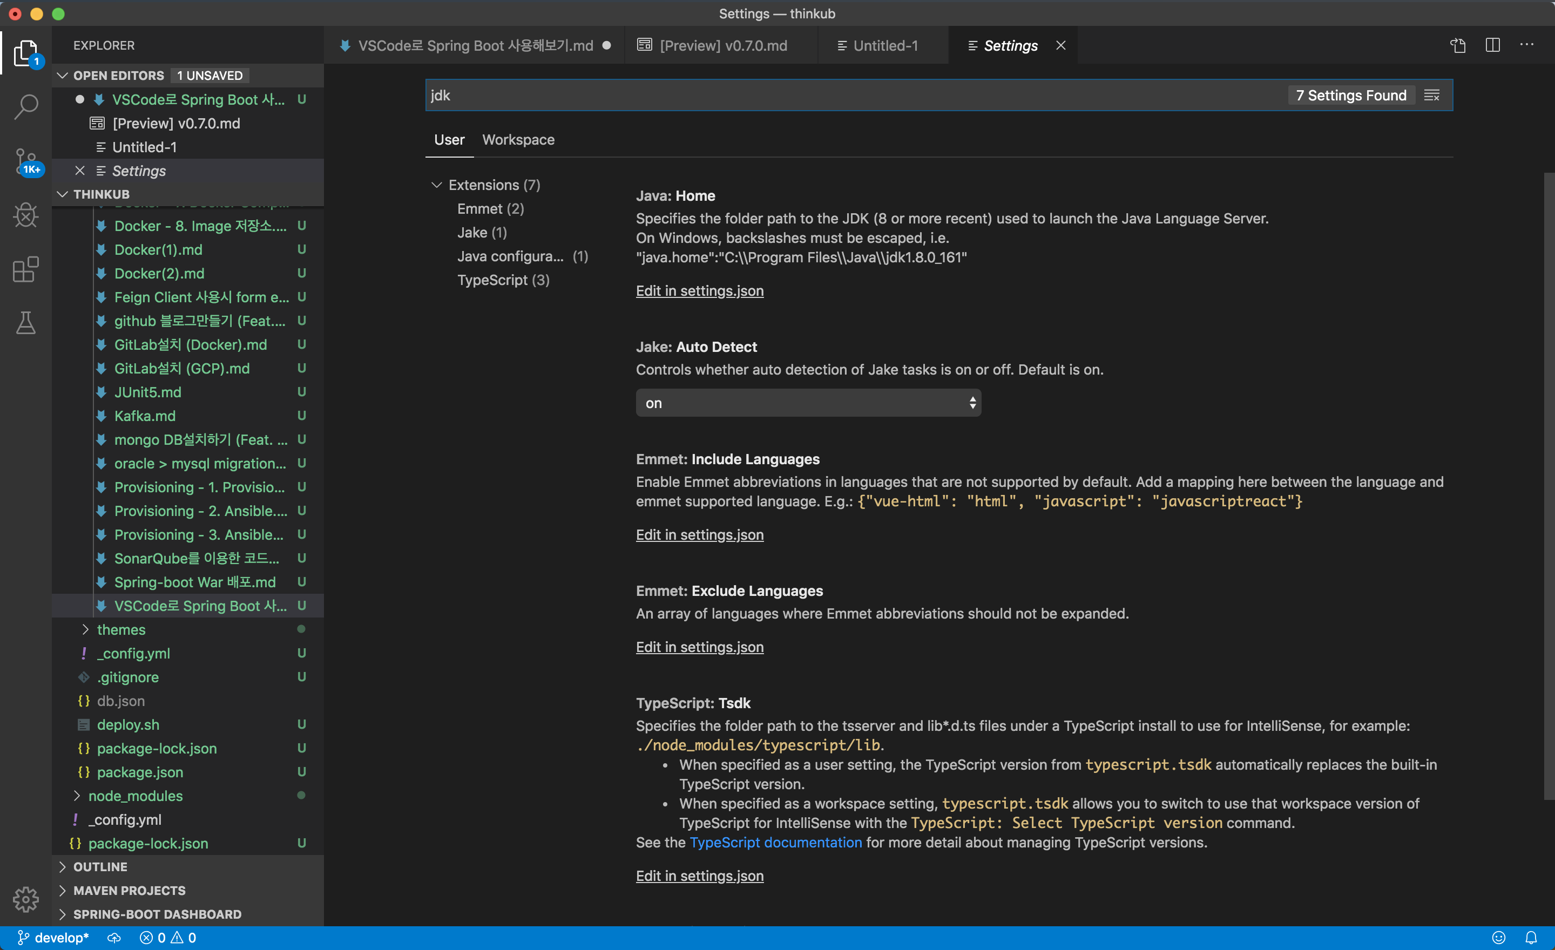Open the Explorer view in activity bar

(x=26, y=53)
